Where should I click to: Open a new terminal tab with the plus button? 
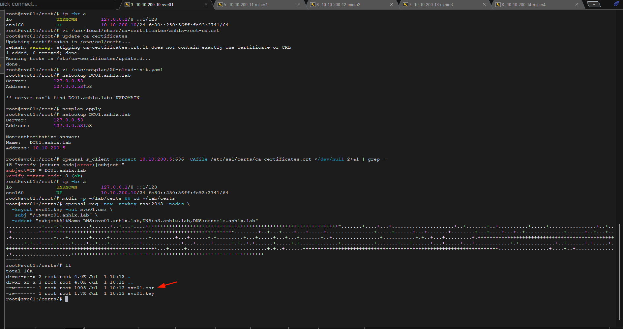pyautogui.click(x=594, y=4)
